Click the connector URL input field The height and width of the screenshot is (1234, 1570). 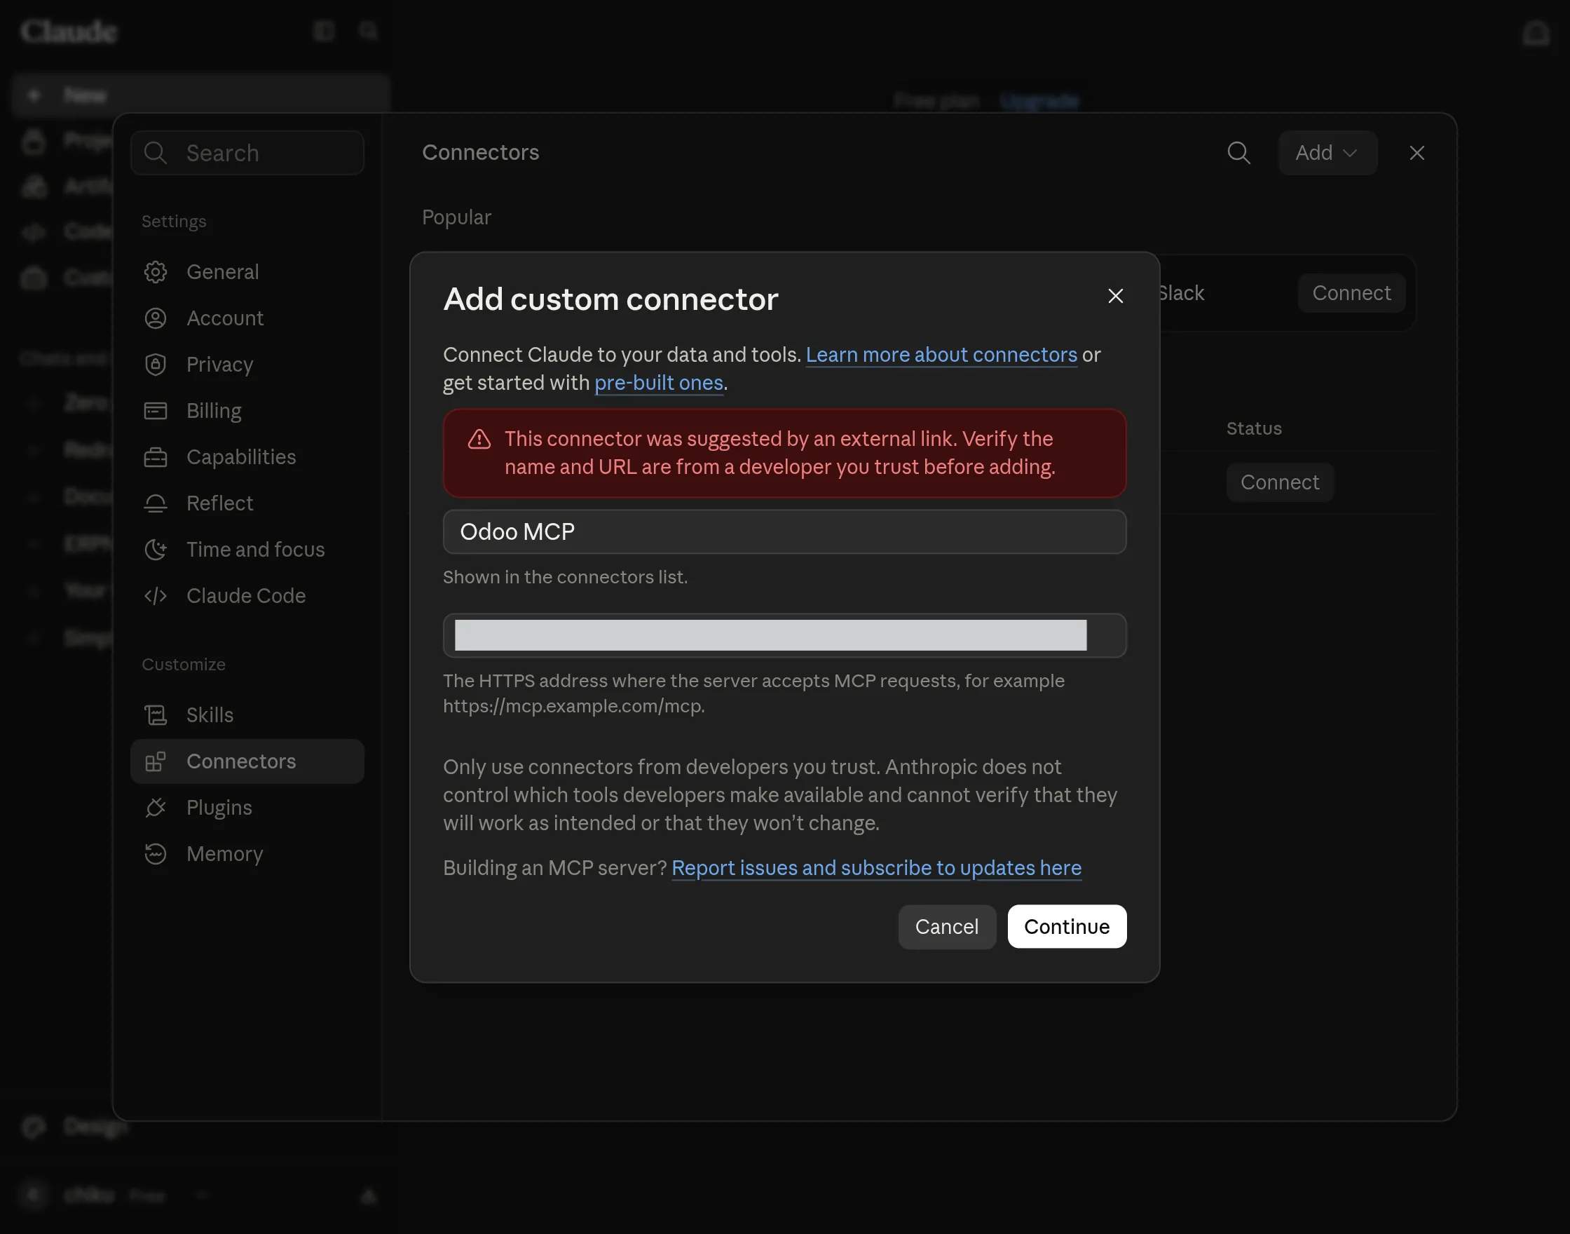pos(784,635)
